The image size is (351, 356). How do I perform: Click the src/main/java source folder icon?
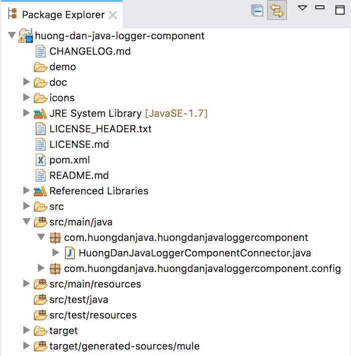coord(40,222)
